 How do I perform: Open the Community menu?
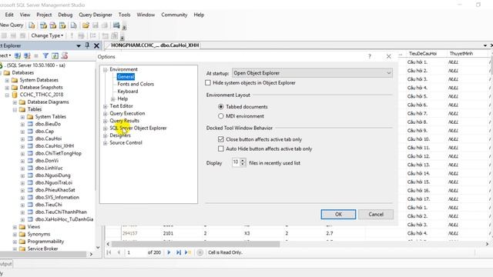click(x=174, y=15)
